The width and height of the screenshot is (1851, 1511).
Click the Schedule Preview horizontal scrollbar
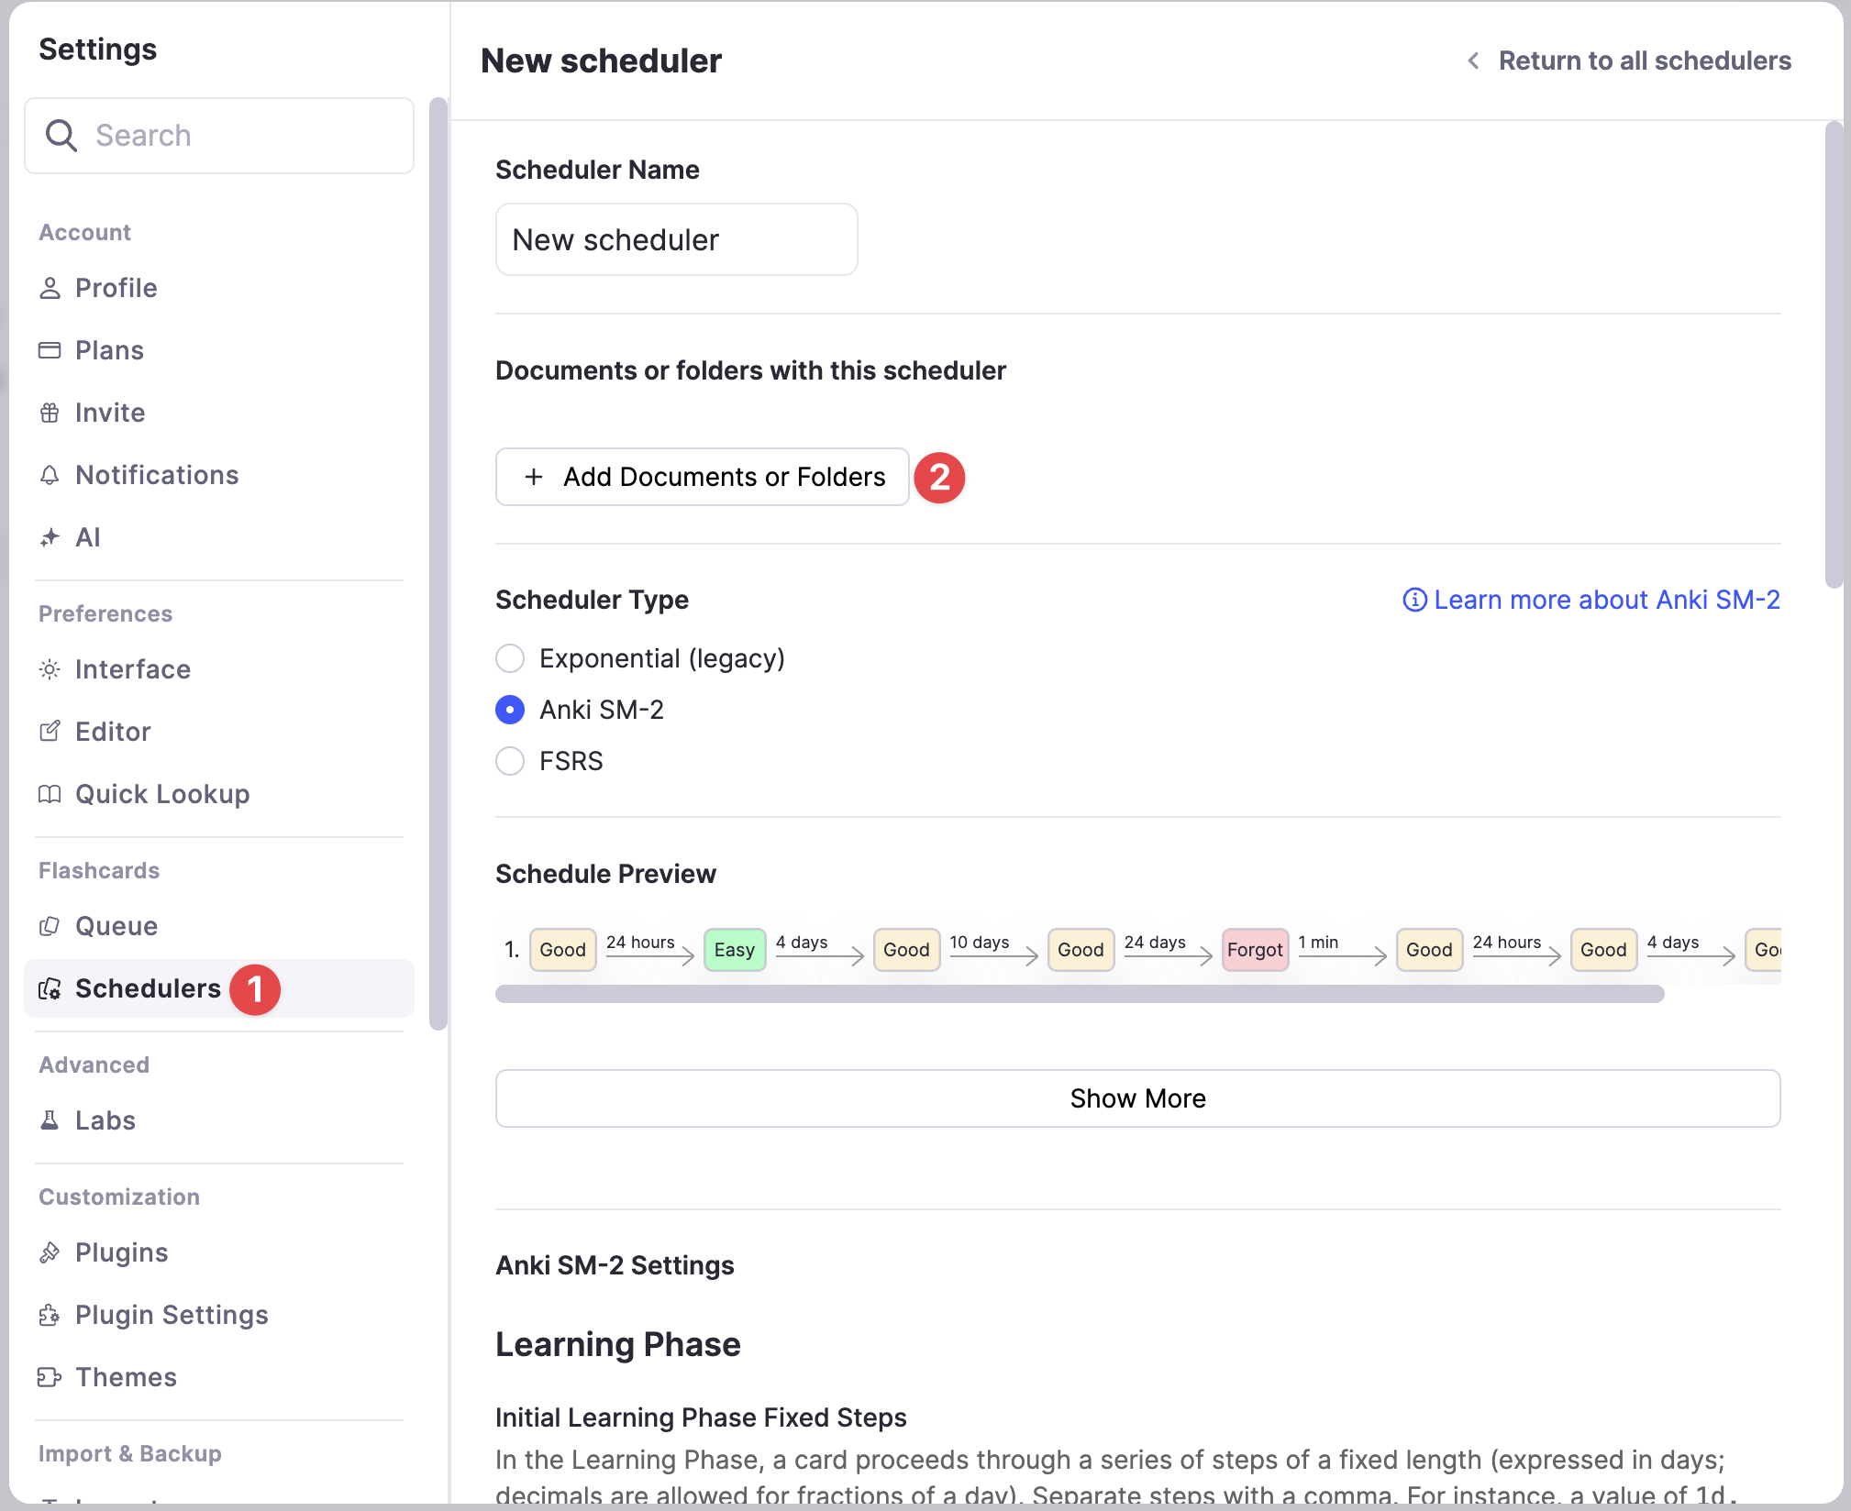pyautogui.click(x=1079, y=994)
